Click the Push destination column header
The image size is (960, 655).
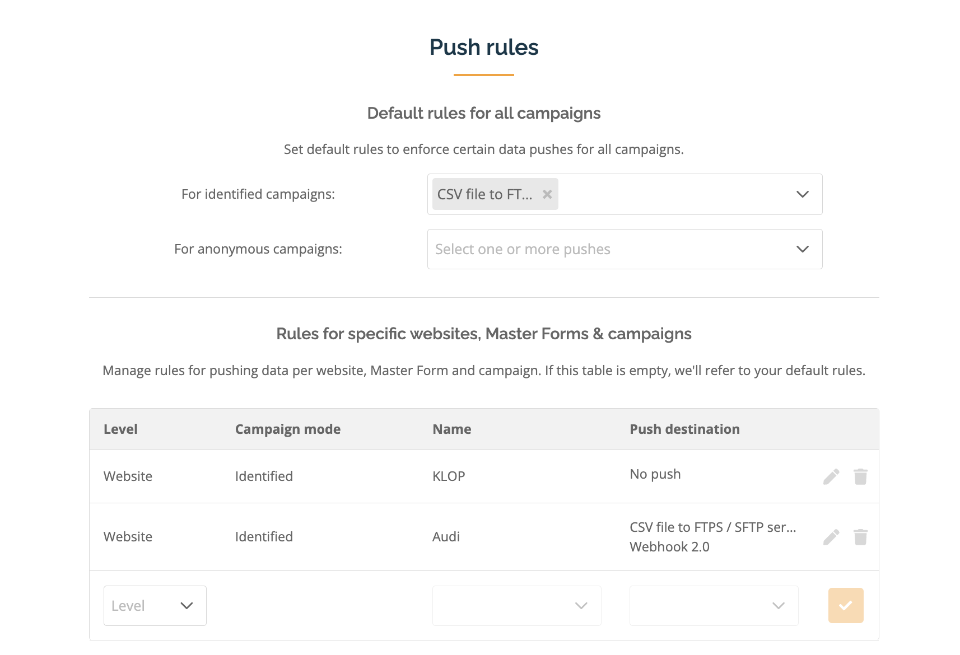click(684, 429)
